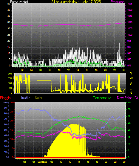This screenshot has height=166, width=139.
Task: Click the Forza vento axis title
Action: (x=19, y=2)
